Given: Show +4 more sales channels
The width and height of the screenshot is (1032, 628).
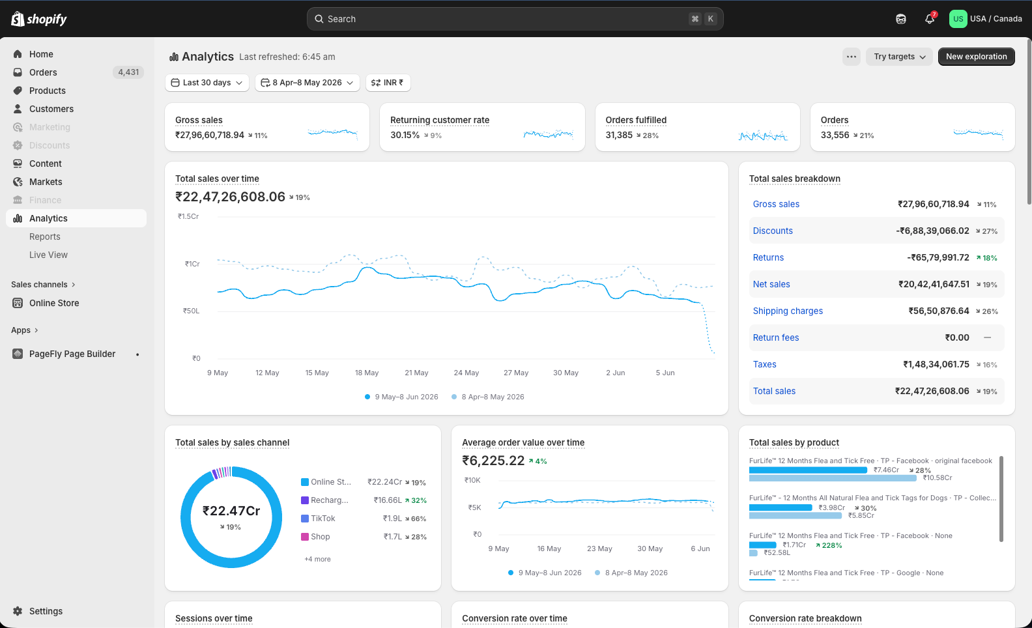Looking at the screenshot, I should click(x=317, y=559).
